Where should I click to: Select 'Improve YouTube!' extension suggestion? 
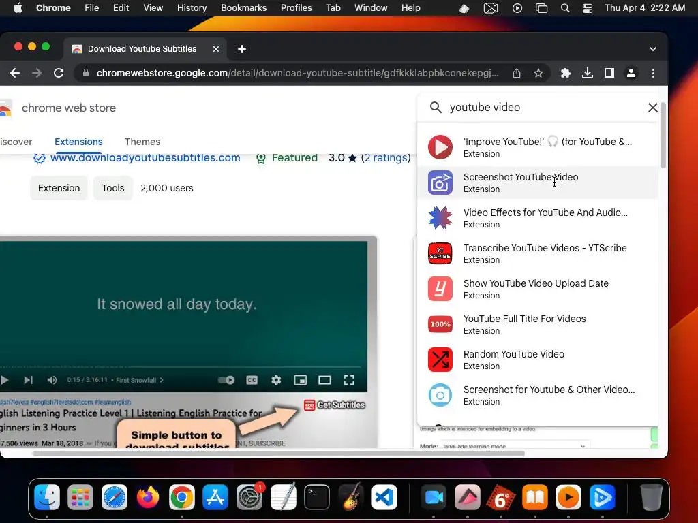click(537, 147)
